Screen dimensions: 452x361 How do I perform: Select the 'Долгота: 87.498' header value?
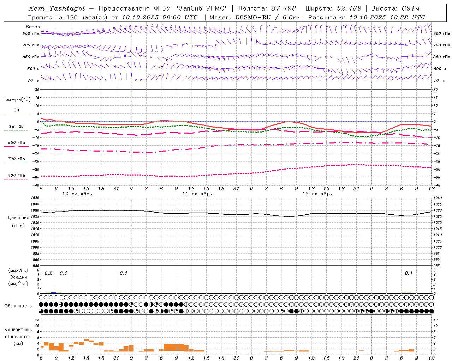click(267, 8)
